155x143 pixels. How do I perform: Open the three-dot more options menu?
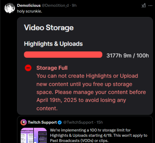[x=150, y=5]
